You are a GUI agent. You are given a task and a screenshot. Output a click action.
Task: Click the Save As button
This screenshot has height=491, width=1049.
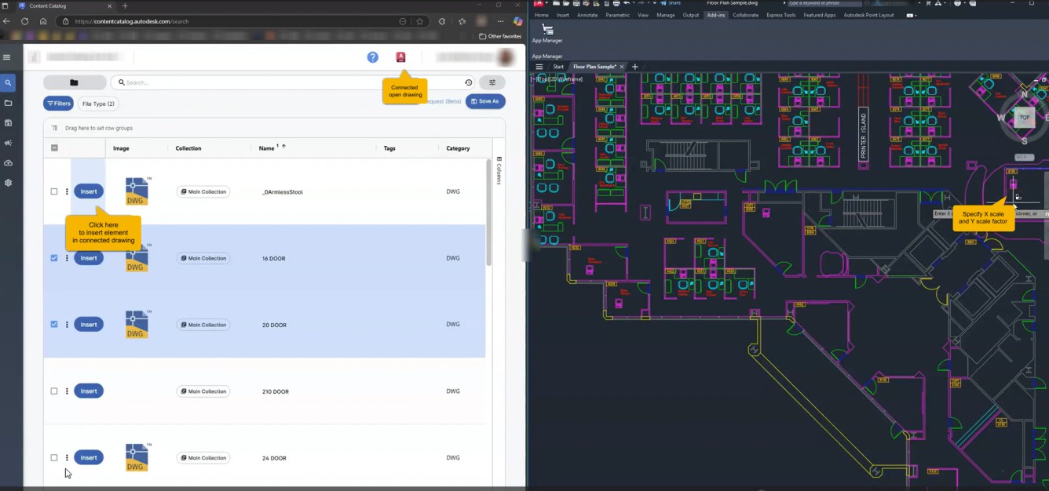point(485,101)
